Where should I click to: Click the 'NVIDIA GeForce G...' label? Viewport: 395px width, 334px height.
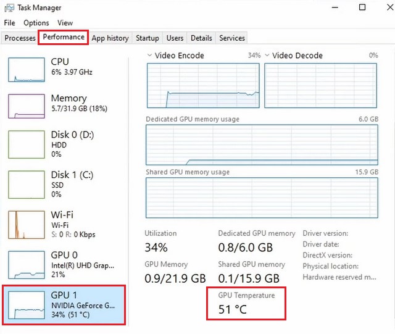[x=83, y=306]
